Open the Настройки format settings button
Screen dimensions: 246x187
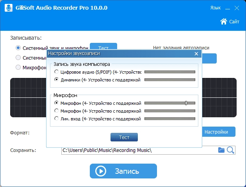(x=219, y=132)
